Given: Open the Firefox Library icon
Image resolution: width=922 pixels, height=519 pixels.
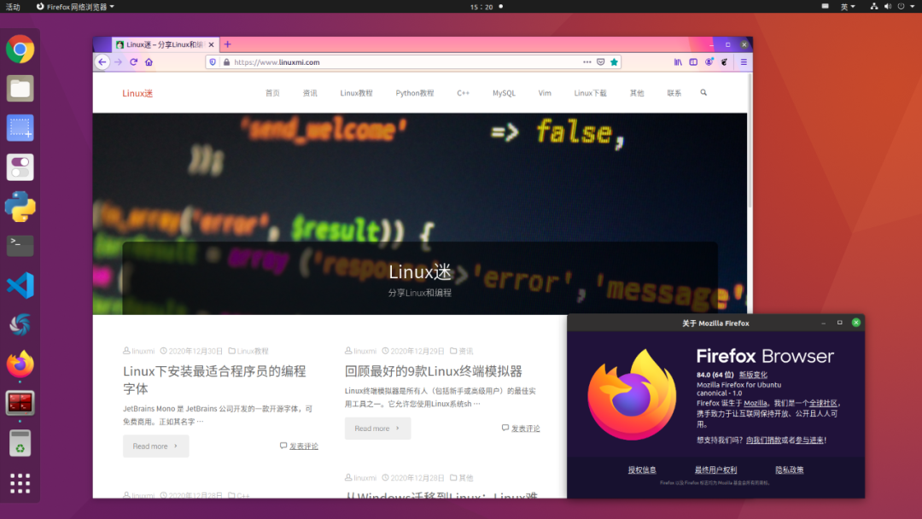Looking at the screenshot, I should tap(678, 61).
